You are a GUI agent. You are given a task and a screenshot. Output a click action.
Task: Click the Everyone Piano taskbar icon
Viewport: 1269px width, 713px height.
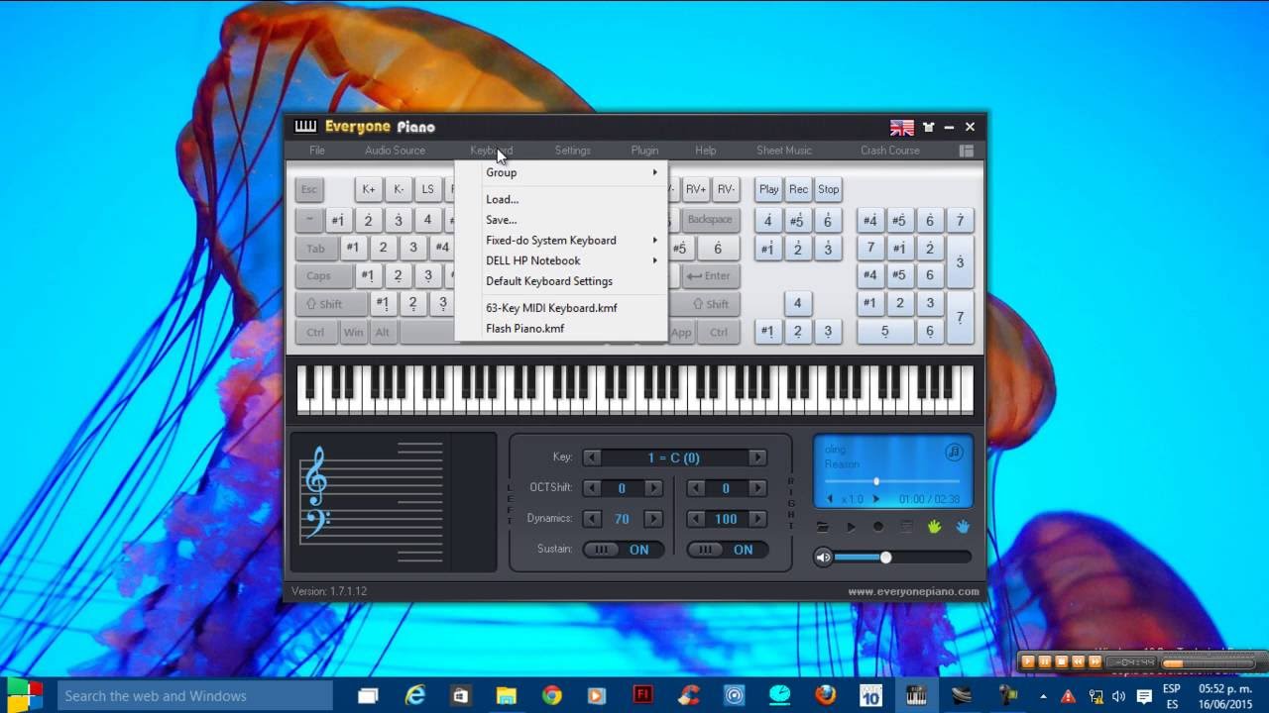[916, 695]
